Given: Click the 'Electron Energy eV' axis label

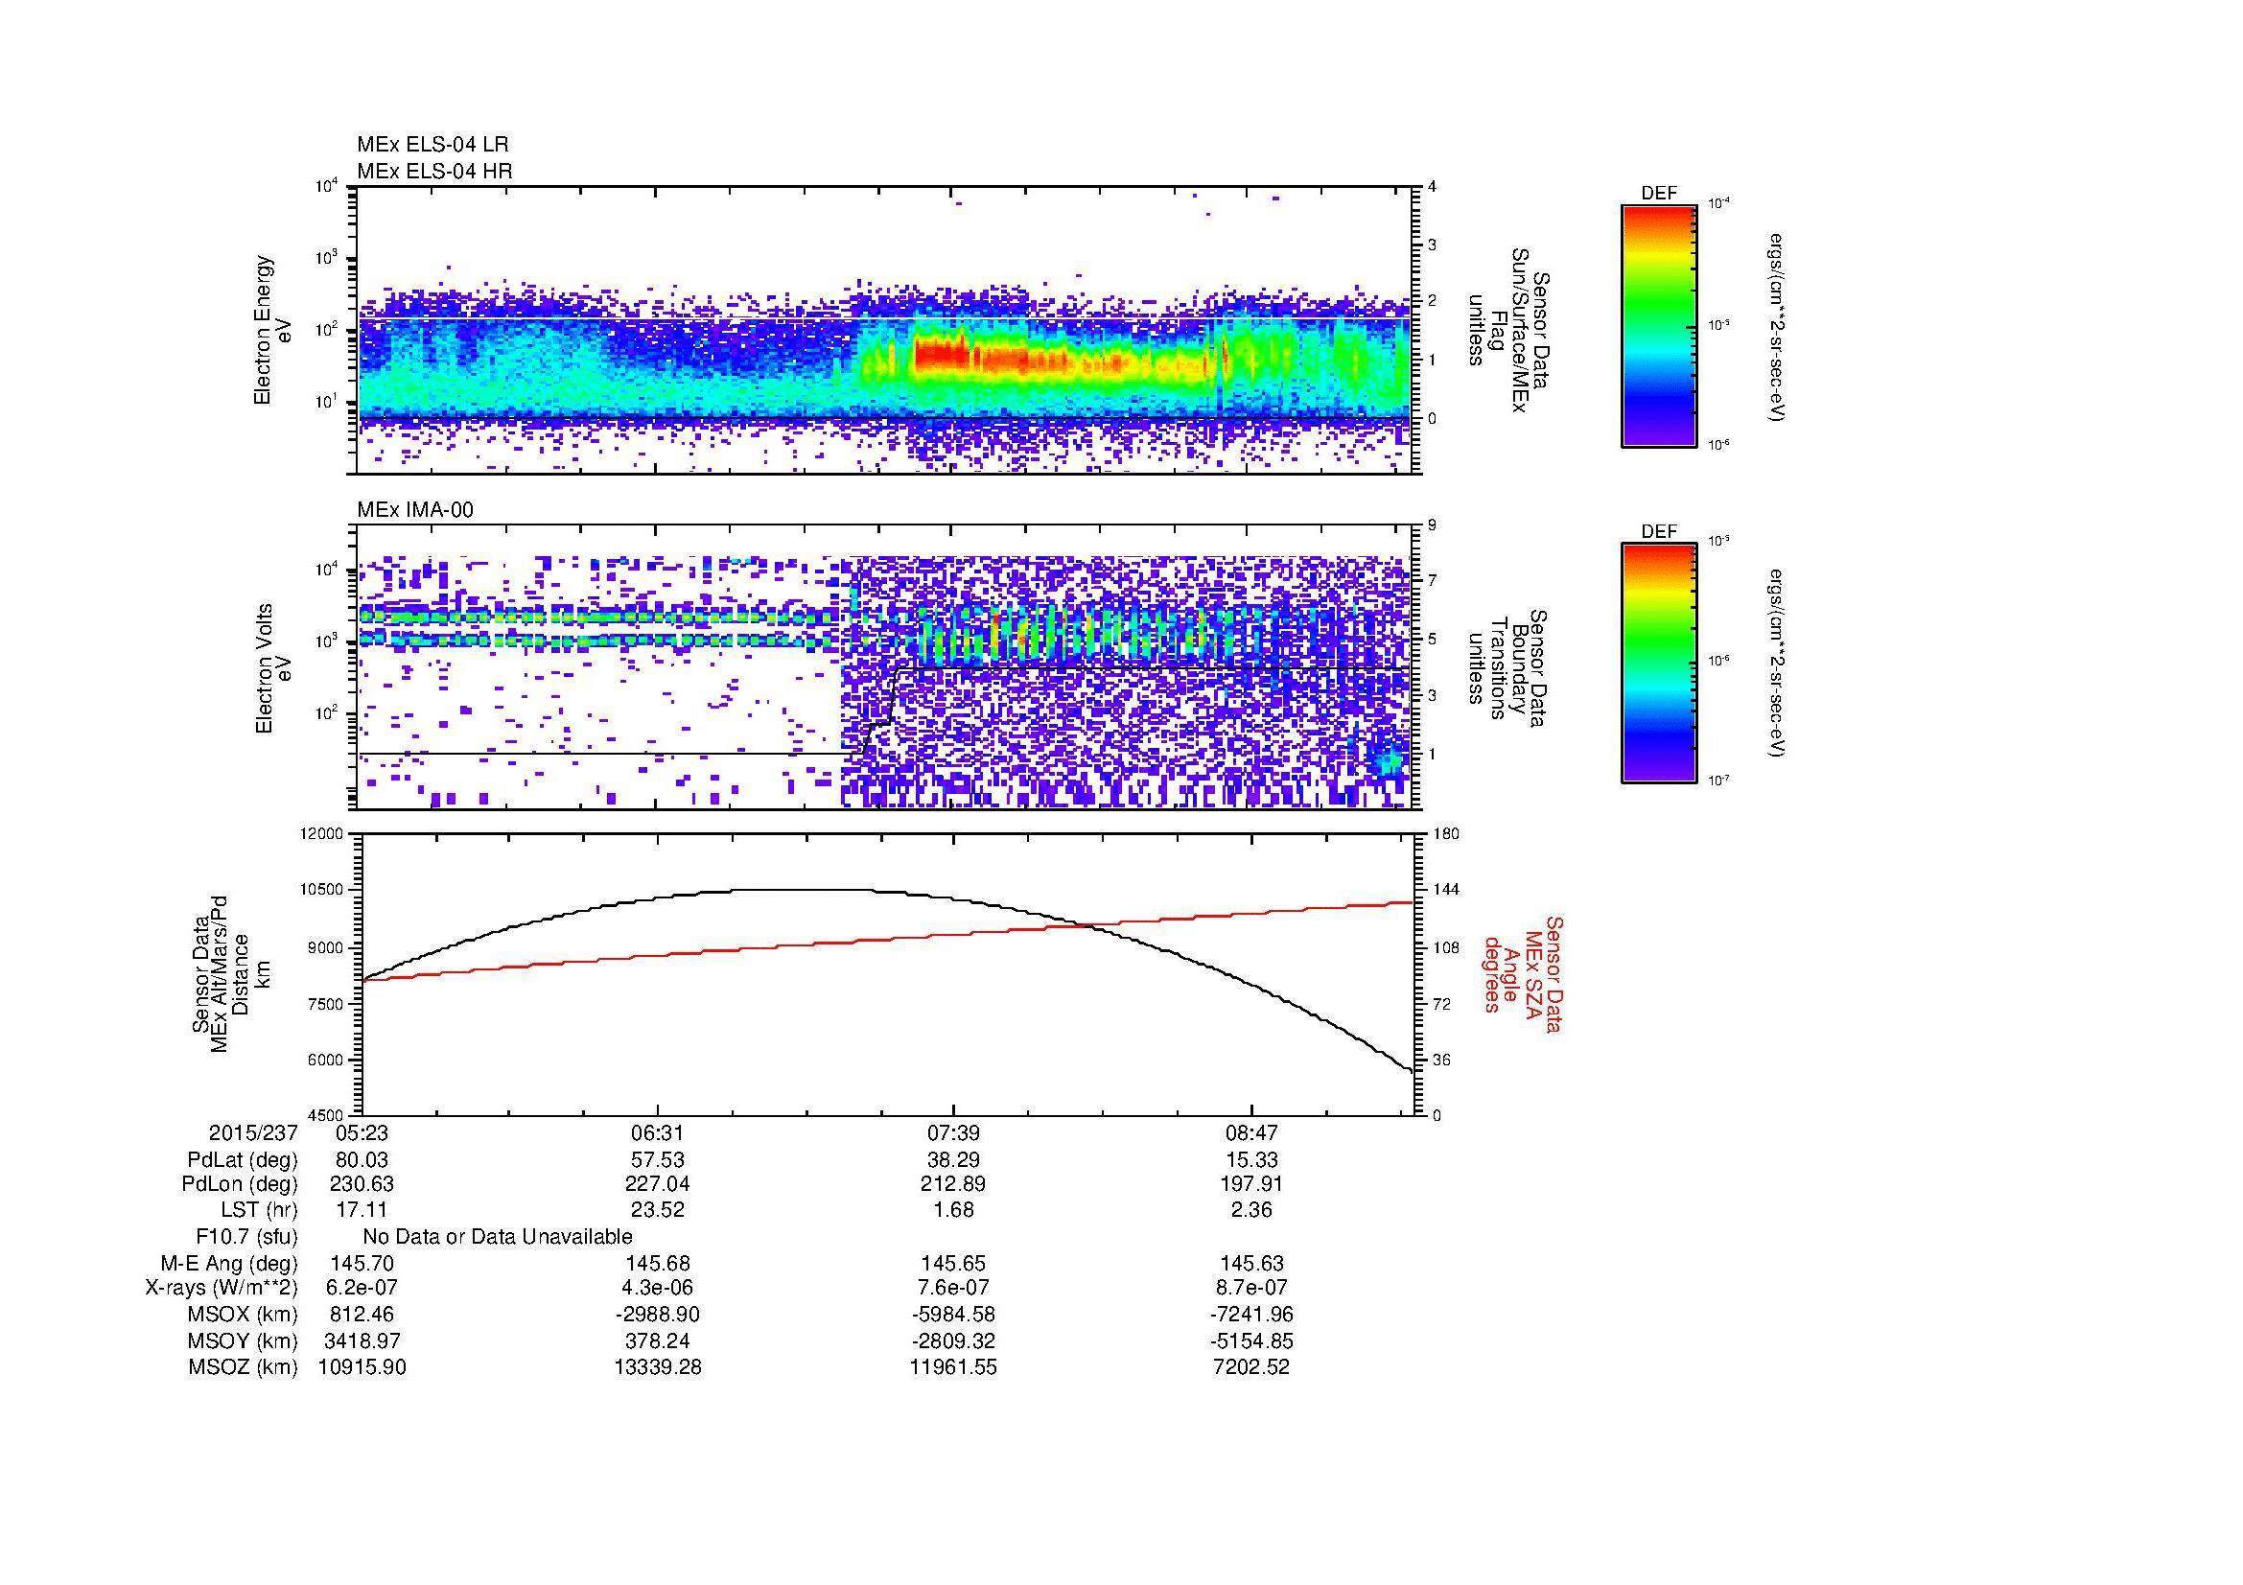Looking at the screenshot, I should [x=272, y=330].
